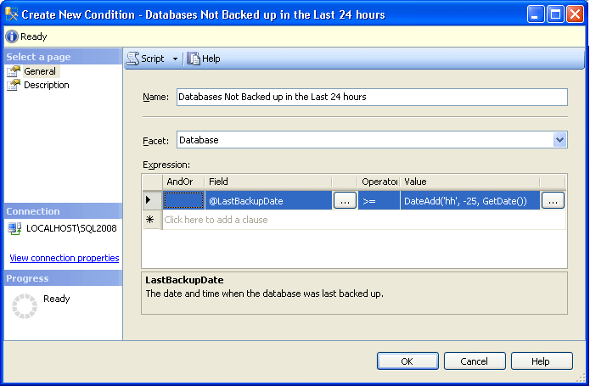Screen dimensions: 590x386
Task: Click the Ready info icon
Action: point(12,36)
